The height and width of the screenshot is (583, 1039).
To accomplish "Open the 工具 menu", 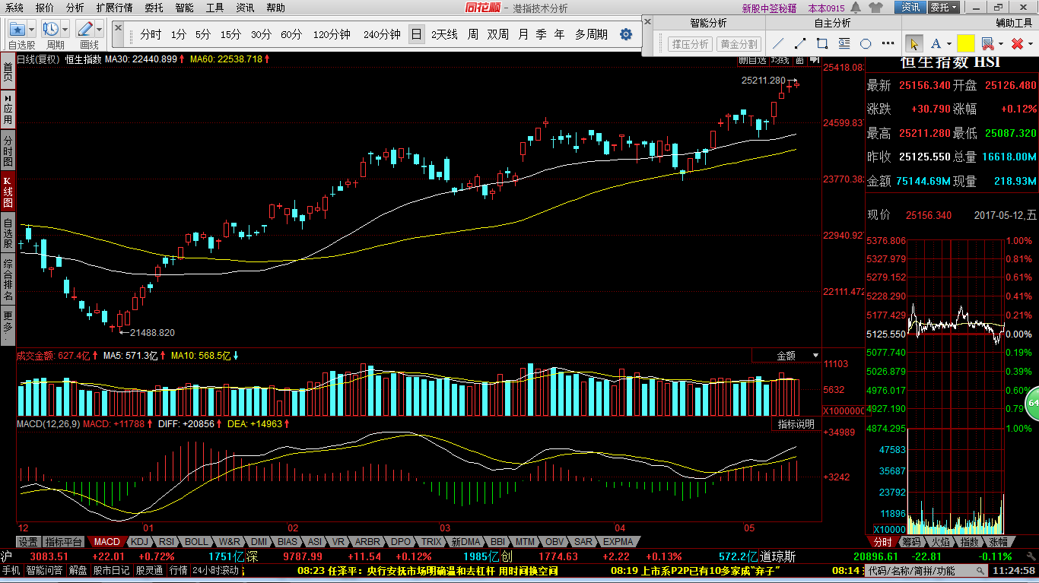I will (x=215, y=8).
